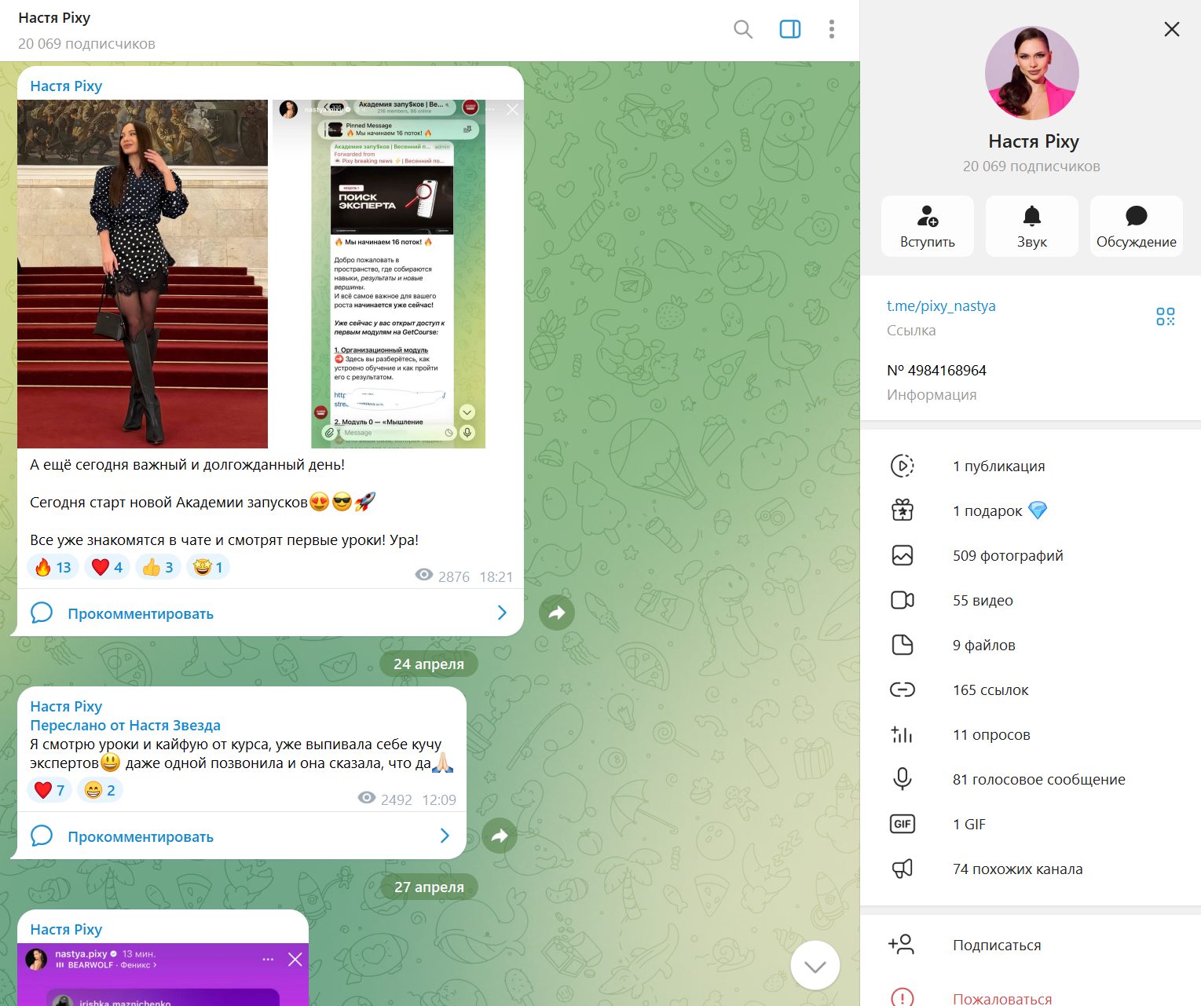Click the blue gem icon beside 1 подарок
1201x1006 pixels.
point(1038,510)
